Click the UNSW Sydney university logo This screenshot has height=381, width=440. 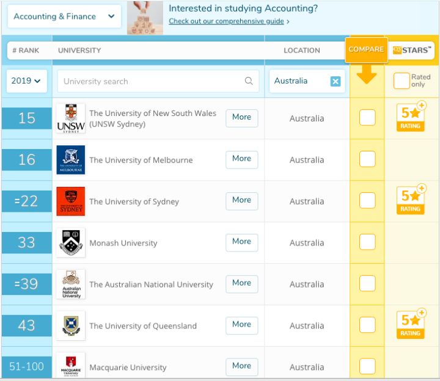click(x=70, y=118)
